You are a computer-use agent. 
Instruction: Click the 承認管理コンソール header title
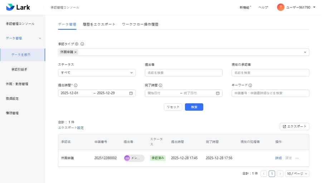pyautogui.click(x=65, y=8)
